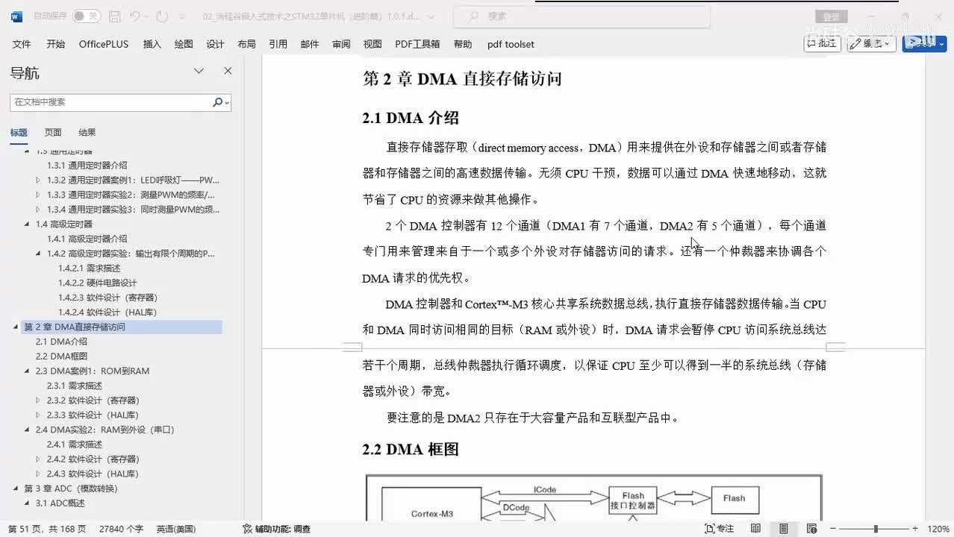Open the 文件 menu

pos(22,44)
